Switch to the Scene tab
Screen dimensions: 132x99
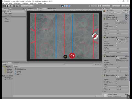pos(30,9)
